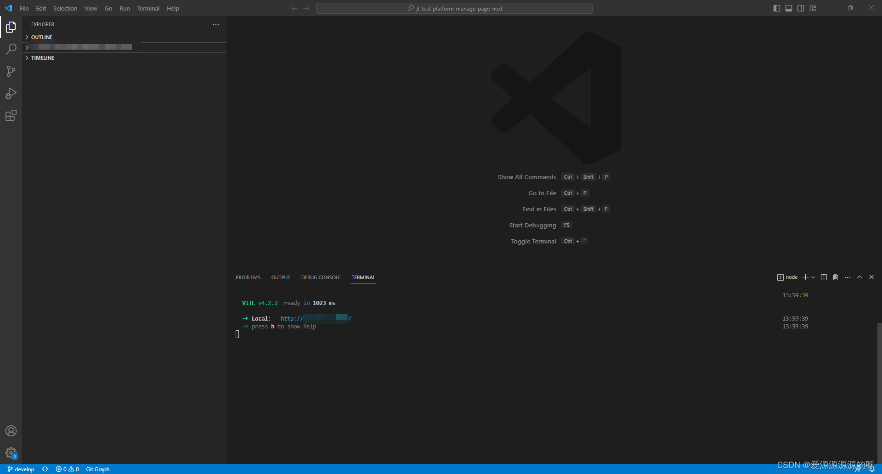
Task: Click the Synchronize Changes icon
Action: pyautogui.click(x=45, y=469)
